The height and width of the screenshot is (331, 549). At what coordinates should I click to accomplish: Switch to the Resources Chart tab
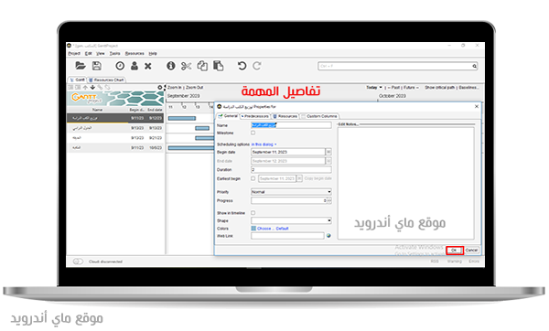coord(106,80)
